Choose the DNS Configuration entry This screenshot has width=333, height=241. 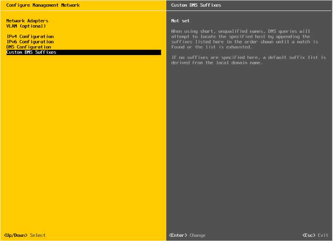pyautogui.click(x=29, y=47)
